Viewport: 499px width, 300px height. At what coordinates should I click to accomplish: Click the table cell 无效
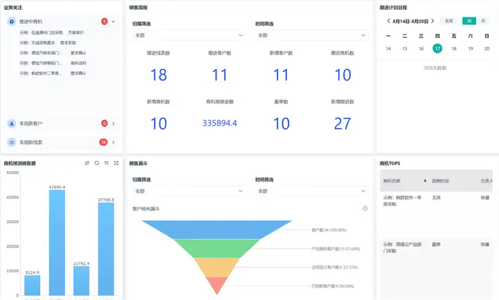[436, 197]
